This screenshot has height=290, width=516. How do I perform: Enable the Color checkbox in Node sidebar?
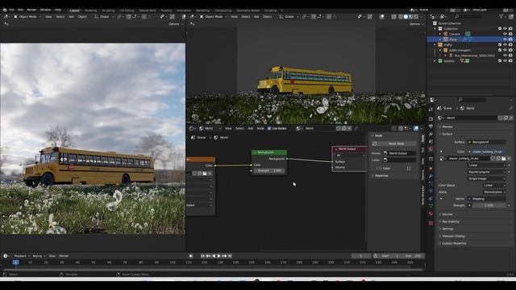pos(381,168)
